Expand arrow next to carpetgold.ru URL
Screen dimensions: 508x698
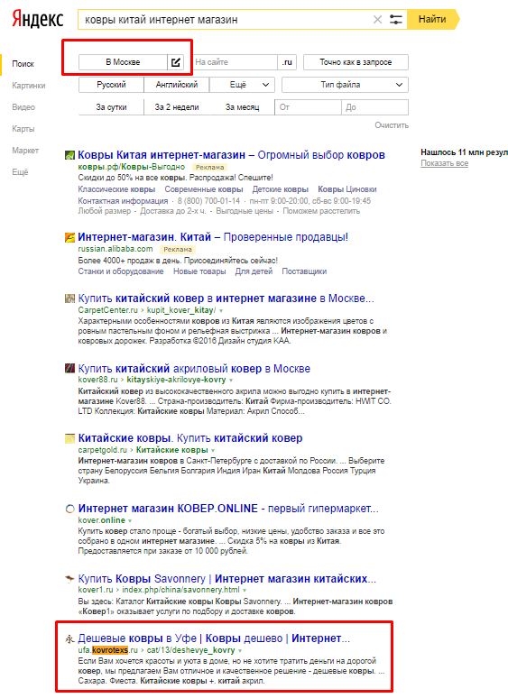coord(213,451)
